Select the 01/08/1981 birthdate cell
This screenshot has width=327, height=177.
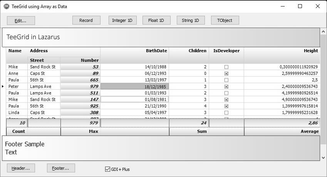pos(135,99)
